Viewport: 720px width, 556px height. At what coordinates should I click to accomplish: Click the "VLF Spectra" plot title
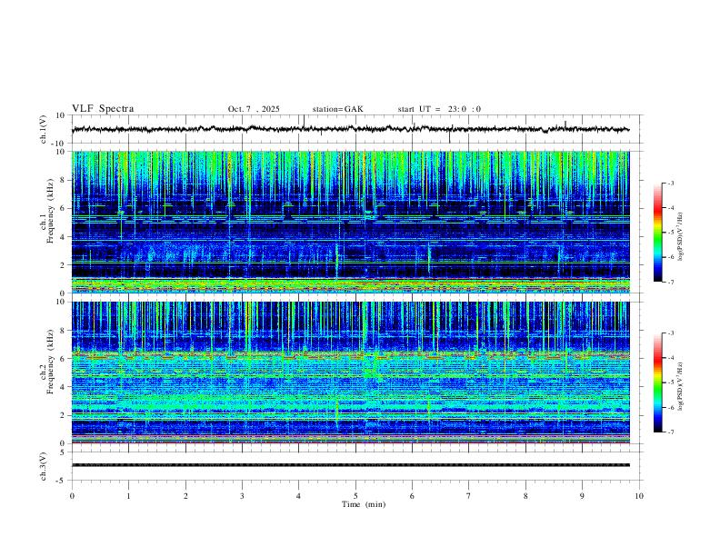(x=103, y=109)
